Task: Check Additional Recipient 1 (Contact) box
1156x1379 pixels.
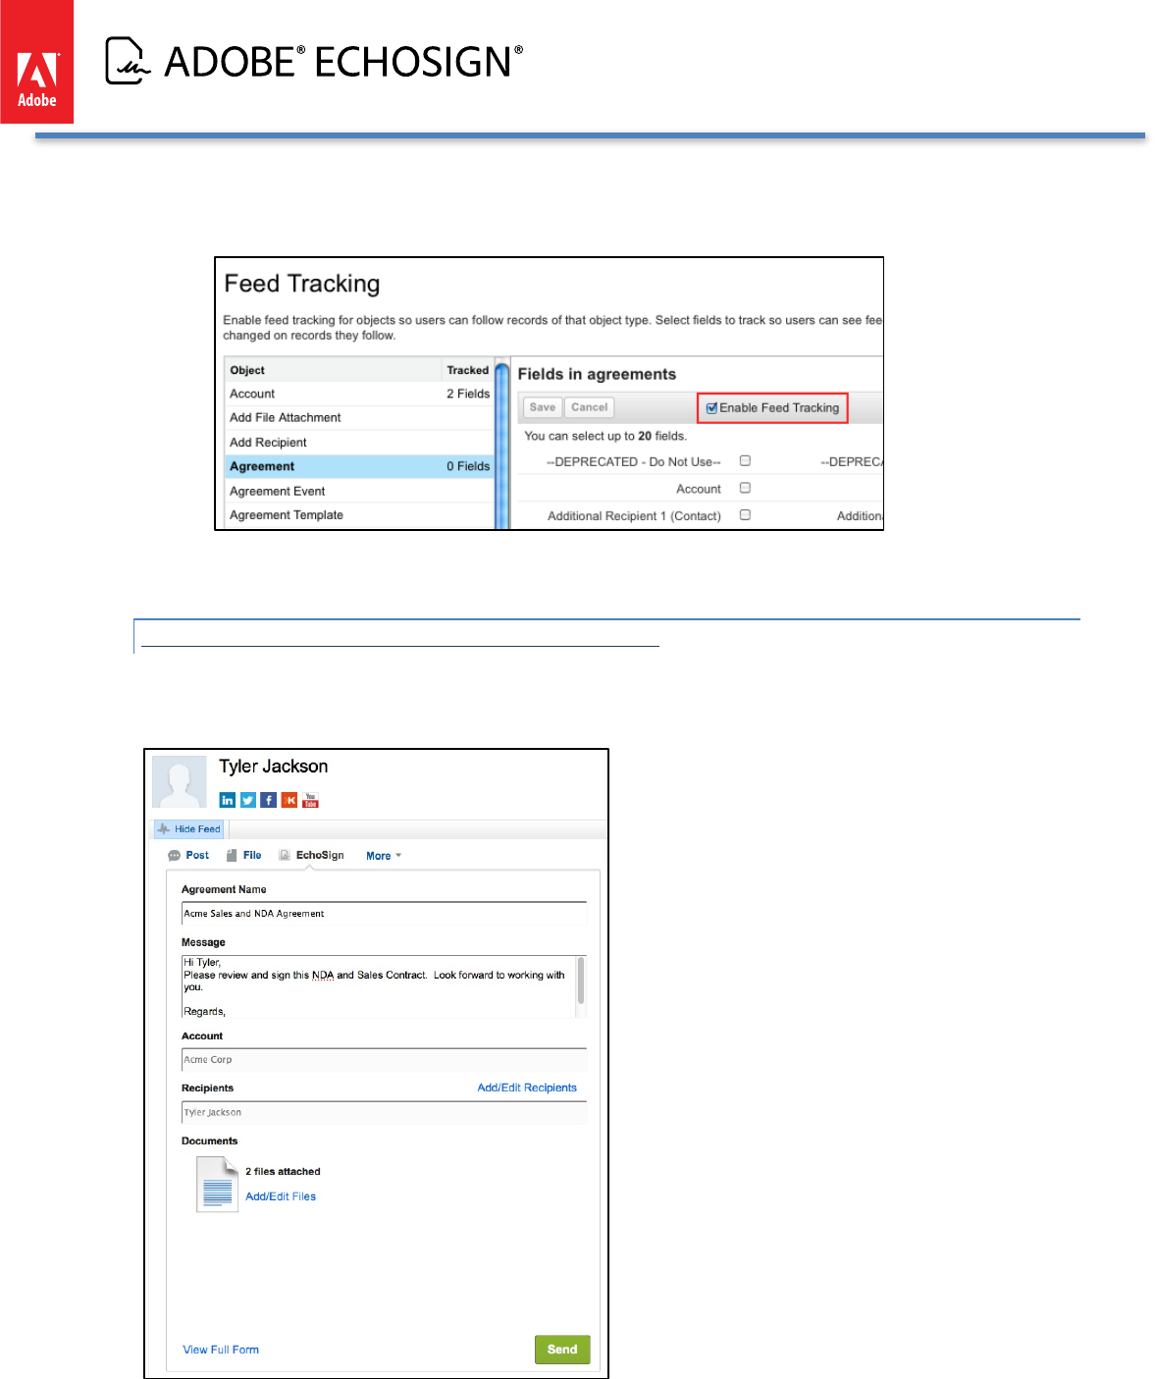Action: click(x=745, y=514)
